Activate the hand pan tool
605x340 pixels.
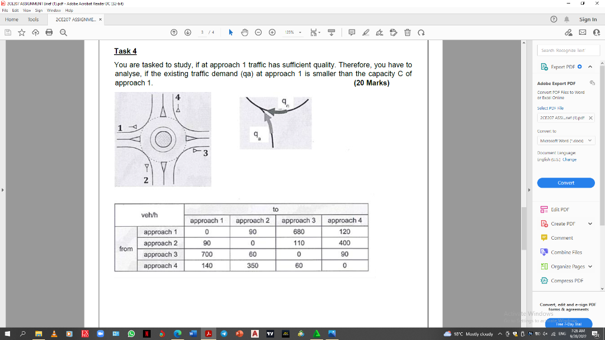[245, 33]
